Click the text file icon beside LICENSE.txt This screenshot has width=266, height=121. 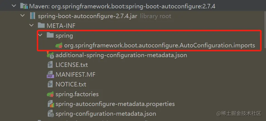pyautogui.click(x=50, y=65)
